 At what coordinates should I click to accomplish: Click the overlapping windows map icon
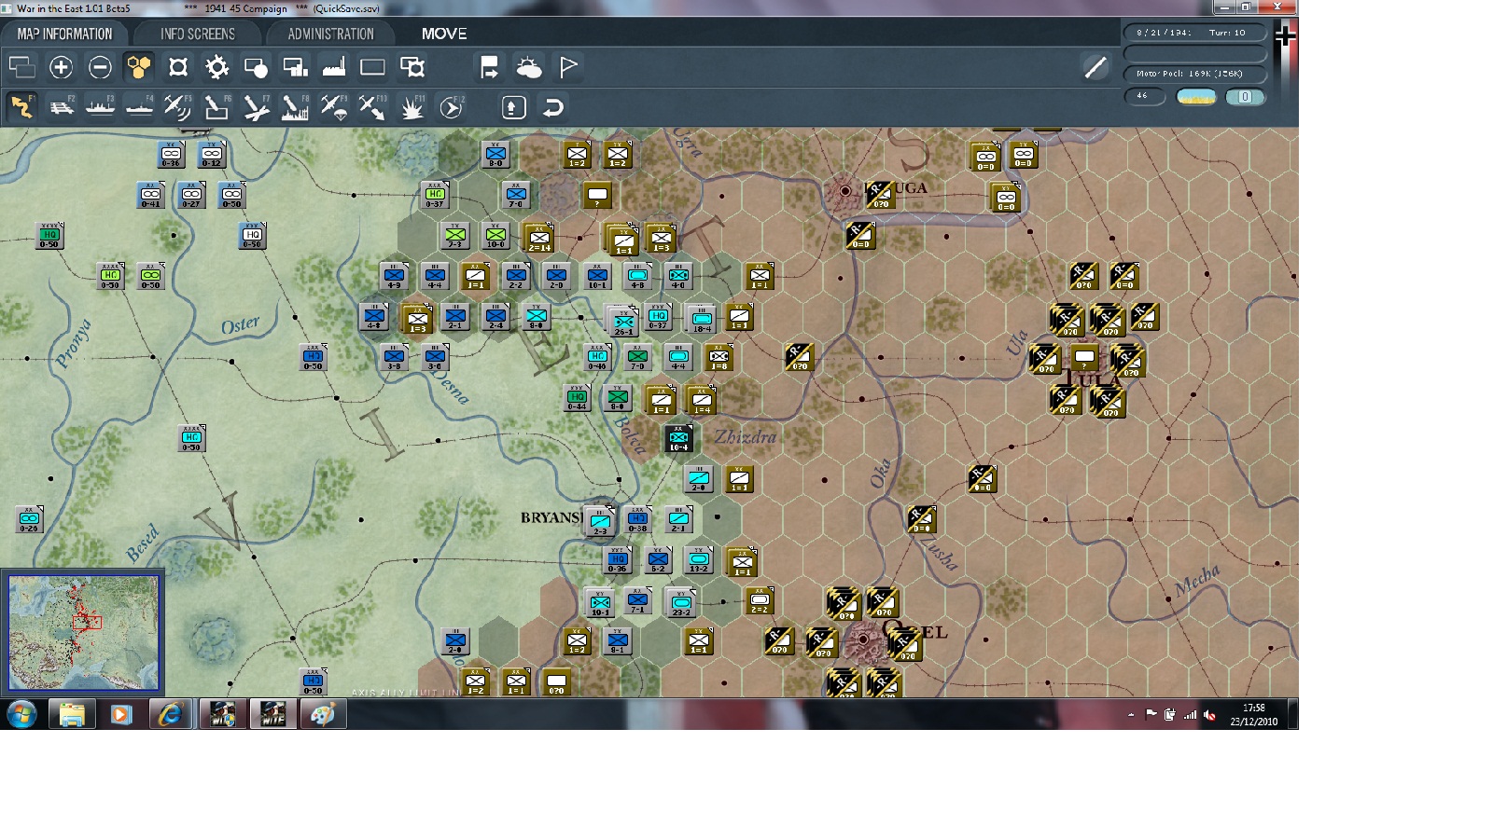(21, 67)
